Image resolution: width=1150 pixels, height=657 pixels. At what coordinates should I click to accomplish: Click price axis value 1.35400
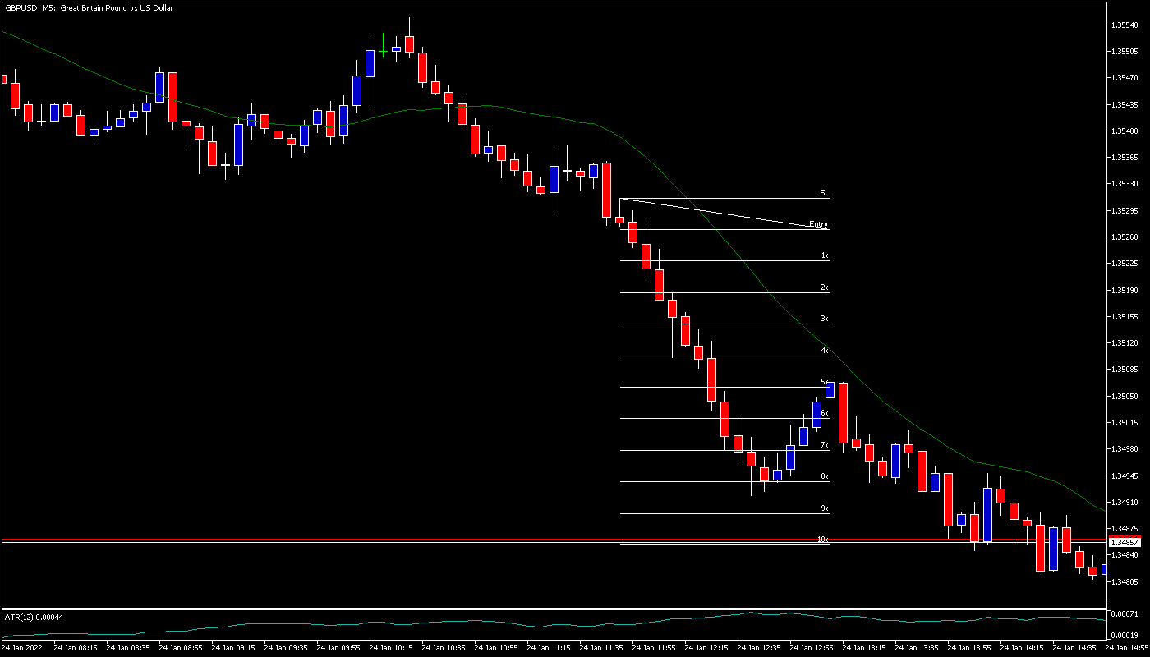1125,131
